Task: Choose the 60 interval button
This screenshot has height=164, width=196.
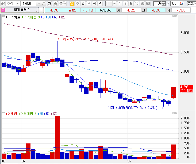Action: coord(148,4)
